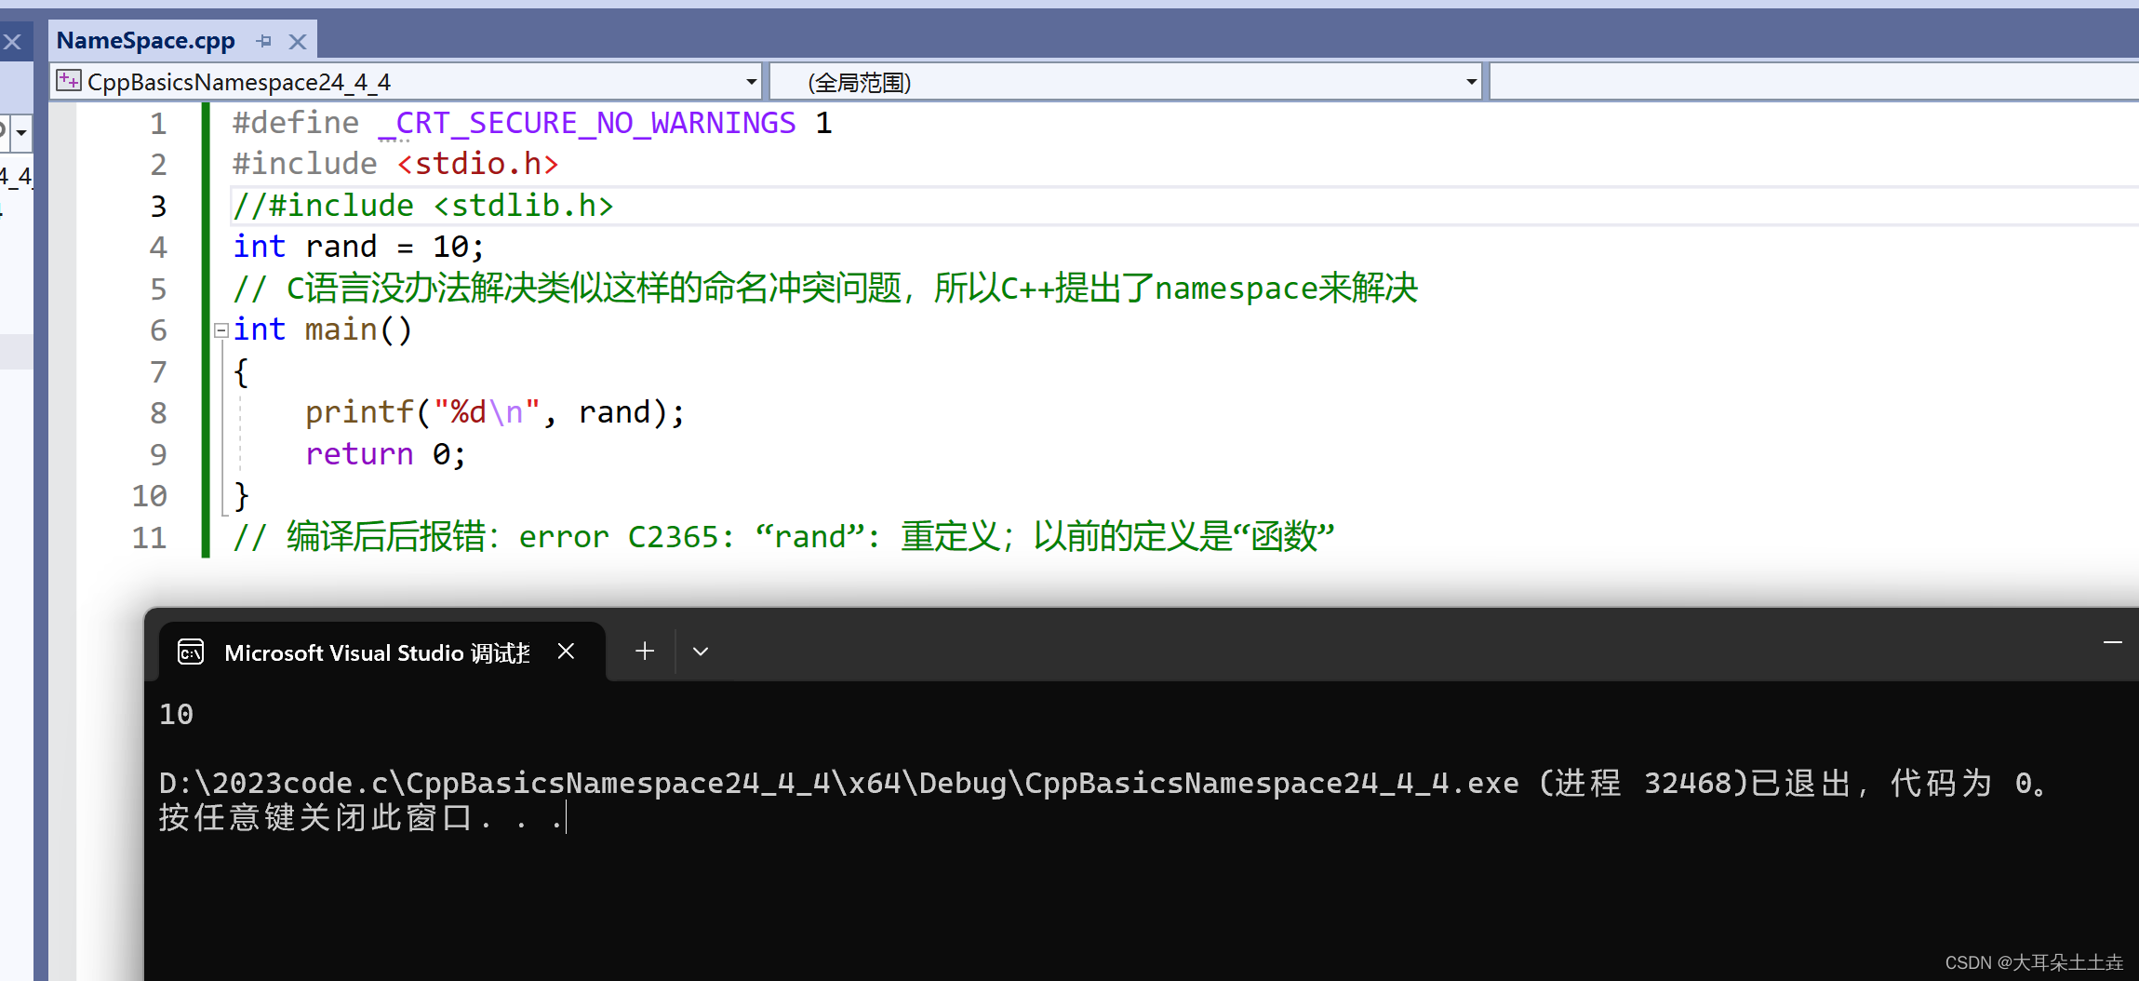Click the commented //#include <stdlib.h> line
Viewport: 2139px width, 981px height.
tap(423, 206)
